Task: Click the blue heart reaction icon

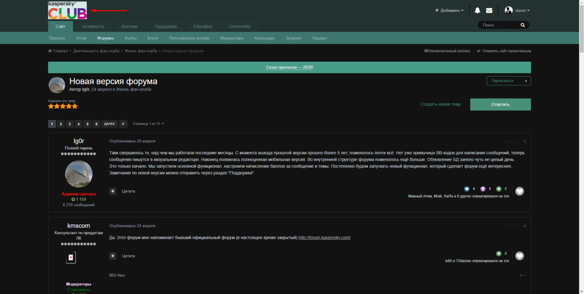Action: (467, 189)
